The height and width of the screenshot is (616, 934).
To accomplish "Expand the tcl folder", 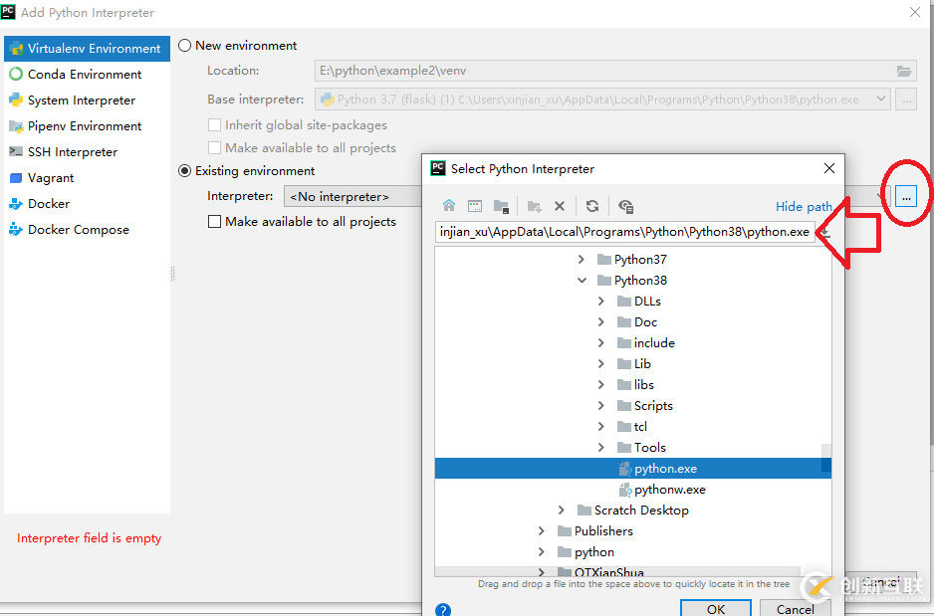I will (601, 427).
